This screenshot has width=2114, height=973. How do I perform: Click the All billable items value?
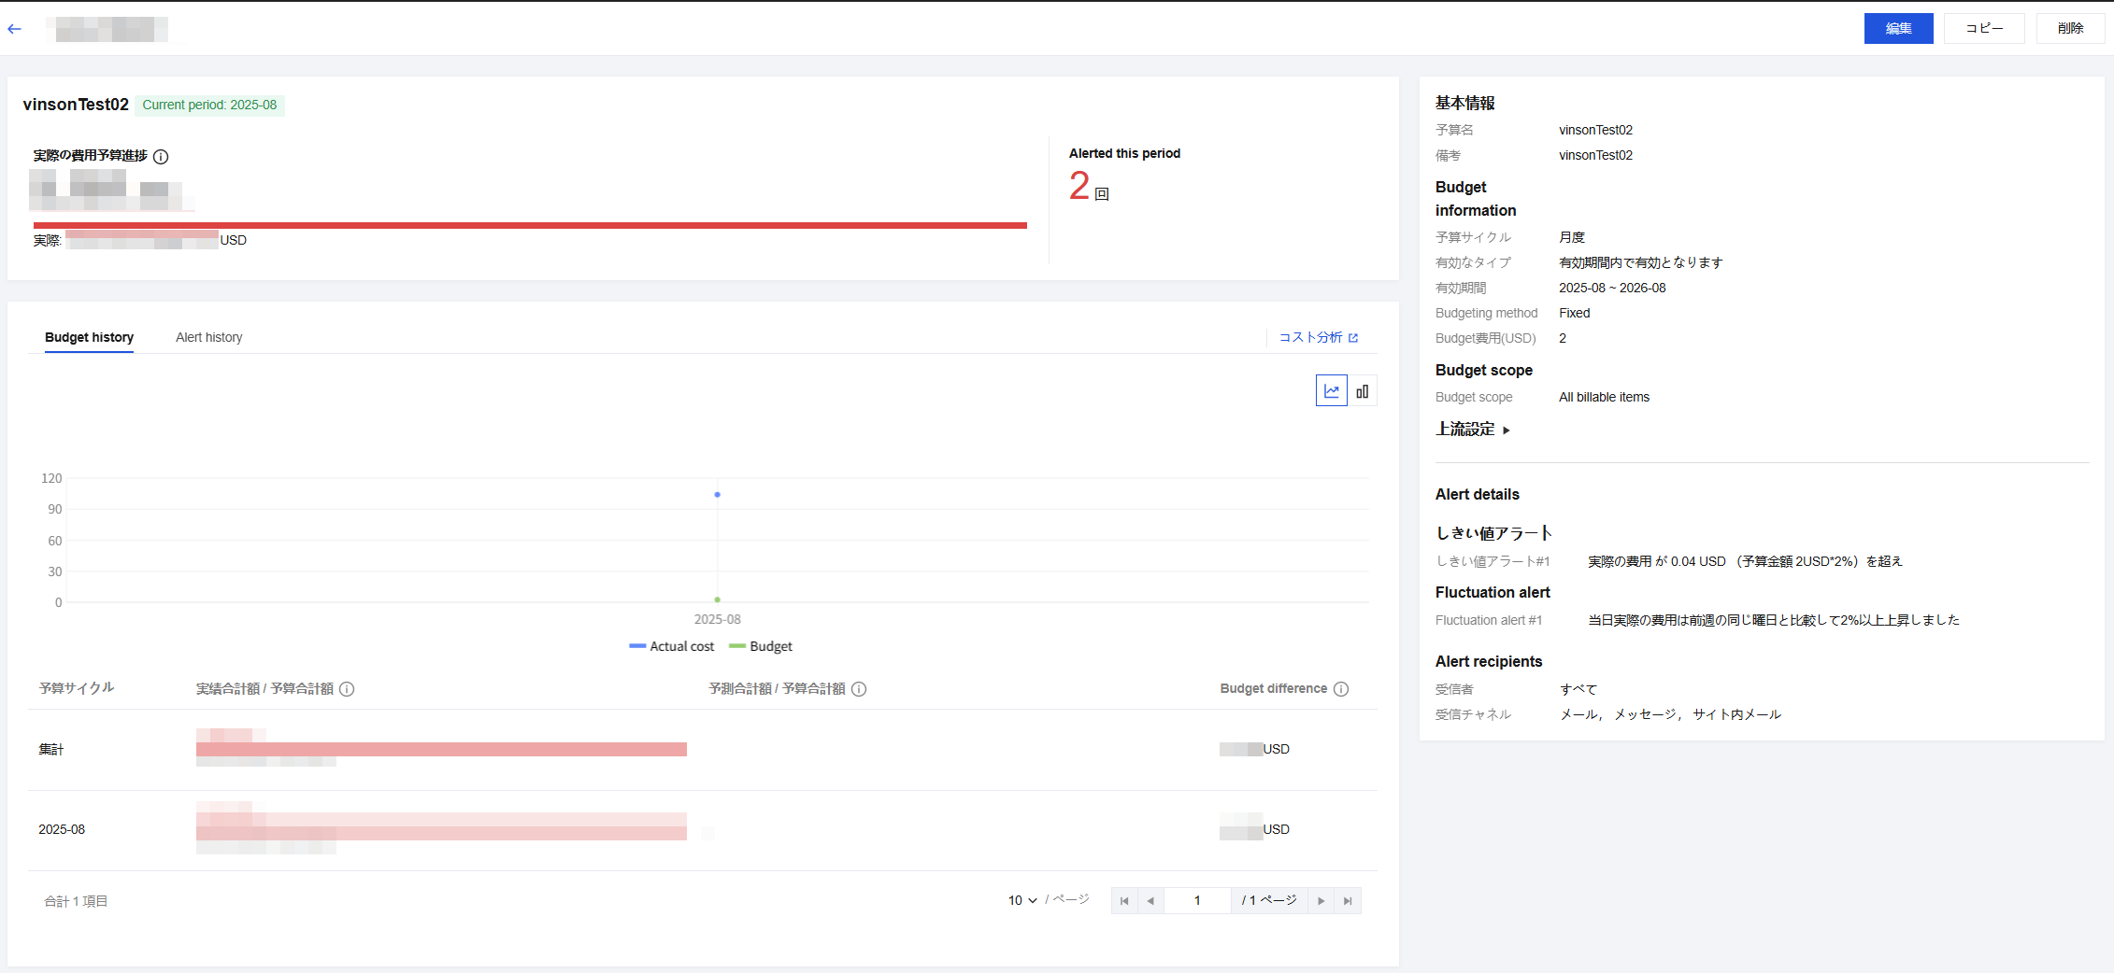click(x=1604, y=398)
